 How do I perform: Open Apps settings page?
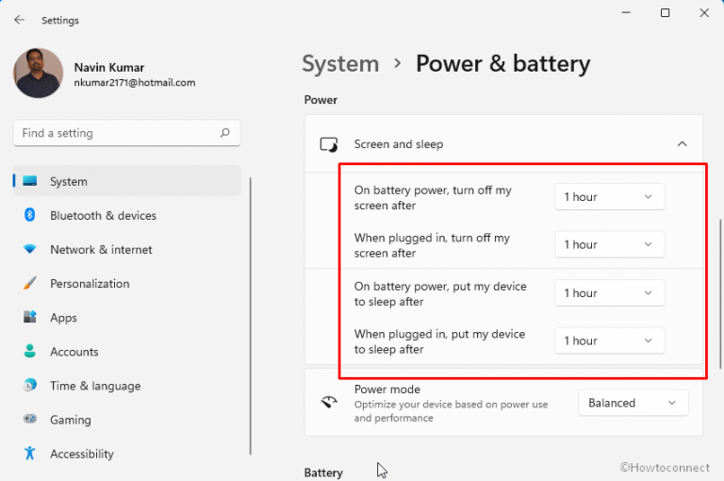click(x=127, y=318)
